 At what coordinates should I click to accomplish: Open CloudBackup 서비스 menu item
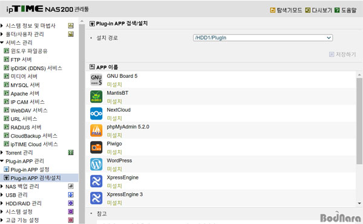[34, 136]
